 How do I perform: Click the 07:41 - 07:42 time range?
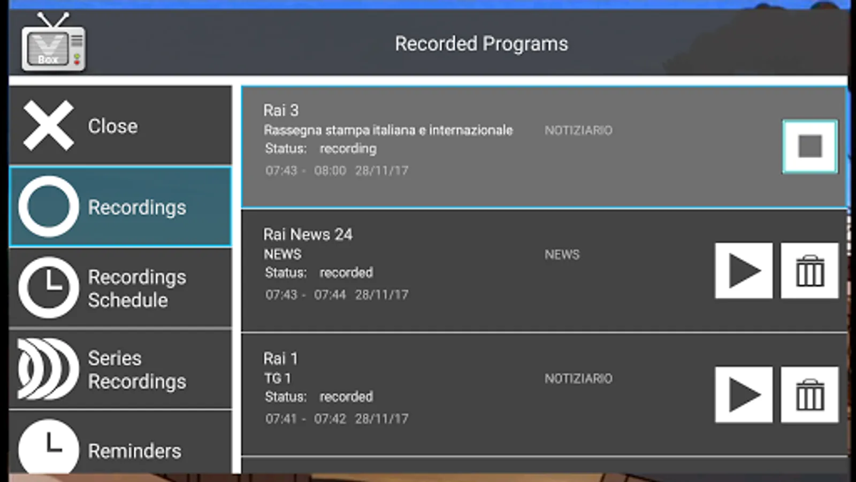click(x=305, y=419)
